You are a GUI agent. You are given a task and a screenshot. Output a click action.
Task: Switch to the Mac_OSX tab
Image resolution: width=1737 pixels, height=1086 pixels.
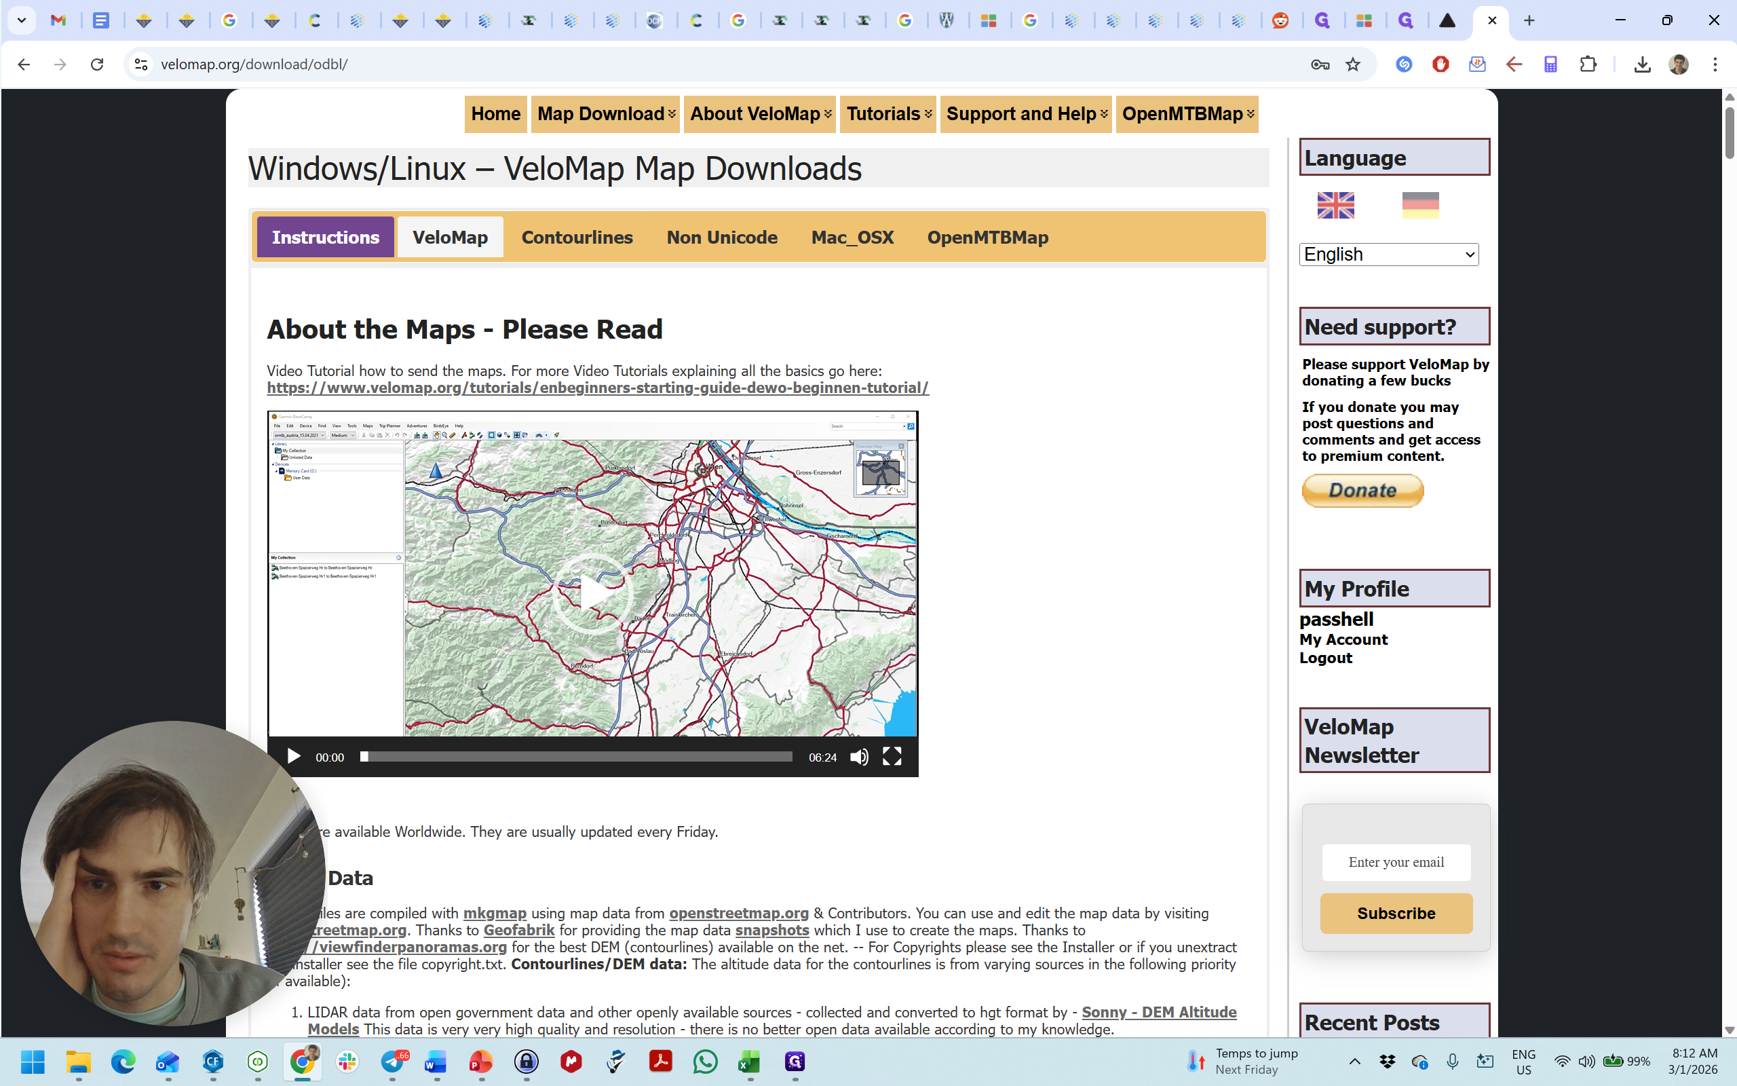[852, 237]
